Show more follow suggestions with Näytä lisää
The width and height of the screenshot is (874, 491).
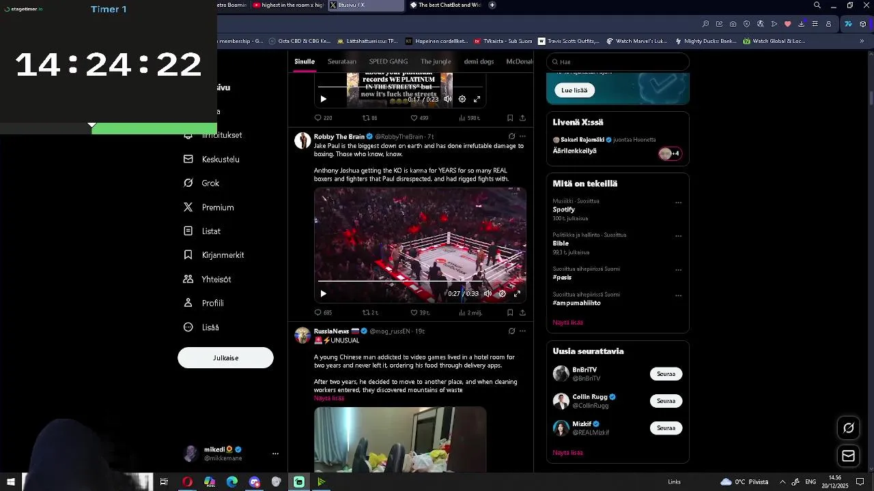(x=568, y=453)
